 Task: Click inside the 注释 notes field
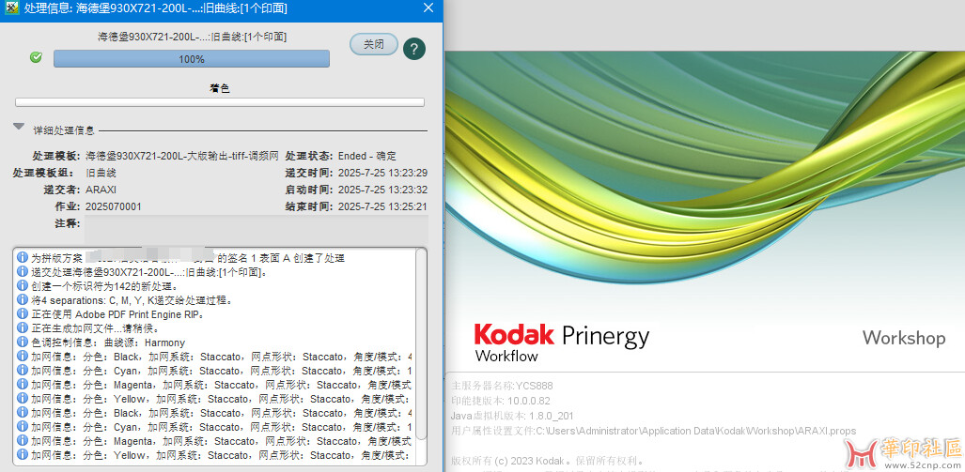pos(256,228)
